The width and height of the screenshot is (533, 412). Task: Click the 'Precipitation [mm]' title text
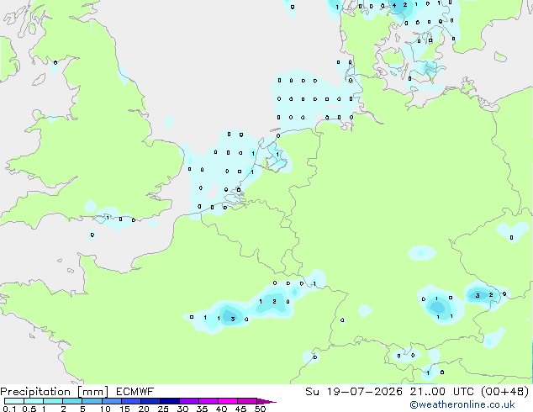pos(54,392)
